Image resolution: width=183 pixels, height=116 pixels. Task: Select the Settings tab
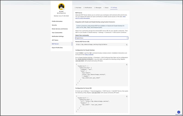coord(114,8)
